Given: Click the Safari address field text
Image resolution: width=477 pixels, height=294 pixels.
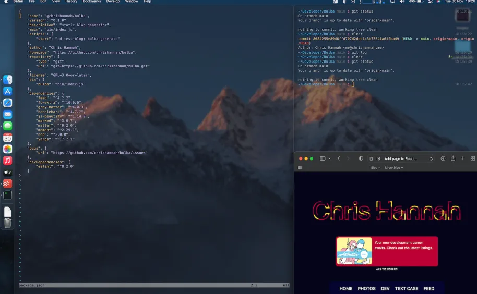Looking at the screenshot, I should 401,159.
